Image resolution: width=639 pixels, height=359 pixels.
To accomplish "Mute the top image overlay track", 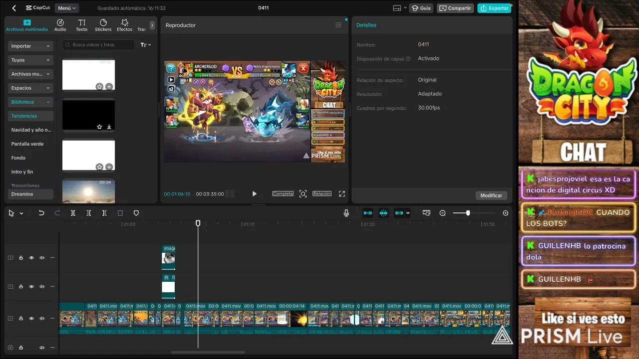I will click(42, 258).
